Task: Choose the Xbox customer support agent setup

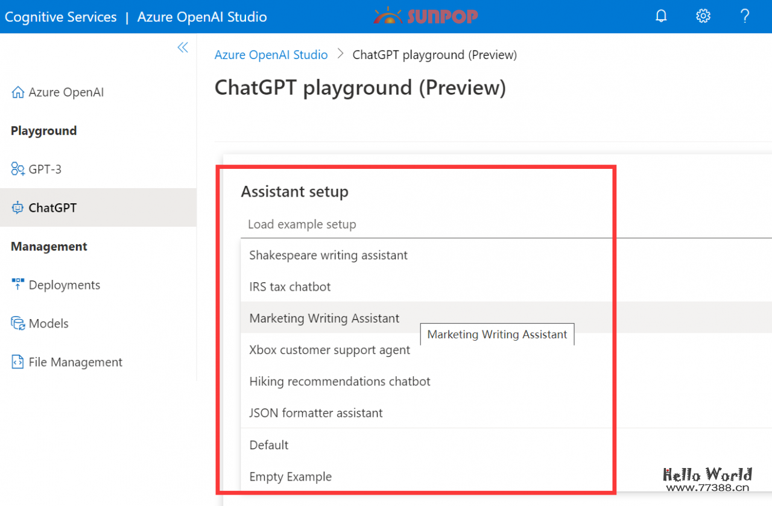Action: [330, 350]
